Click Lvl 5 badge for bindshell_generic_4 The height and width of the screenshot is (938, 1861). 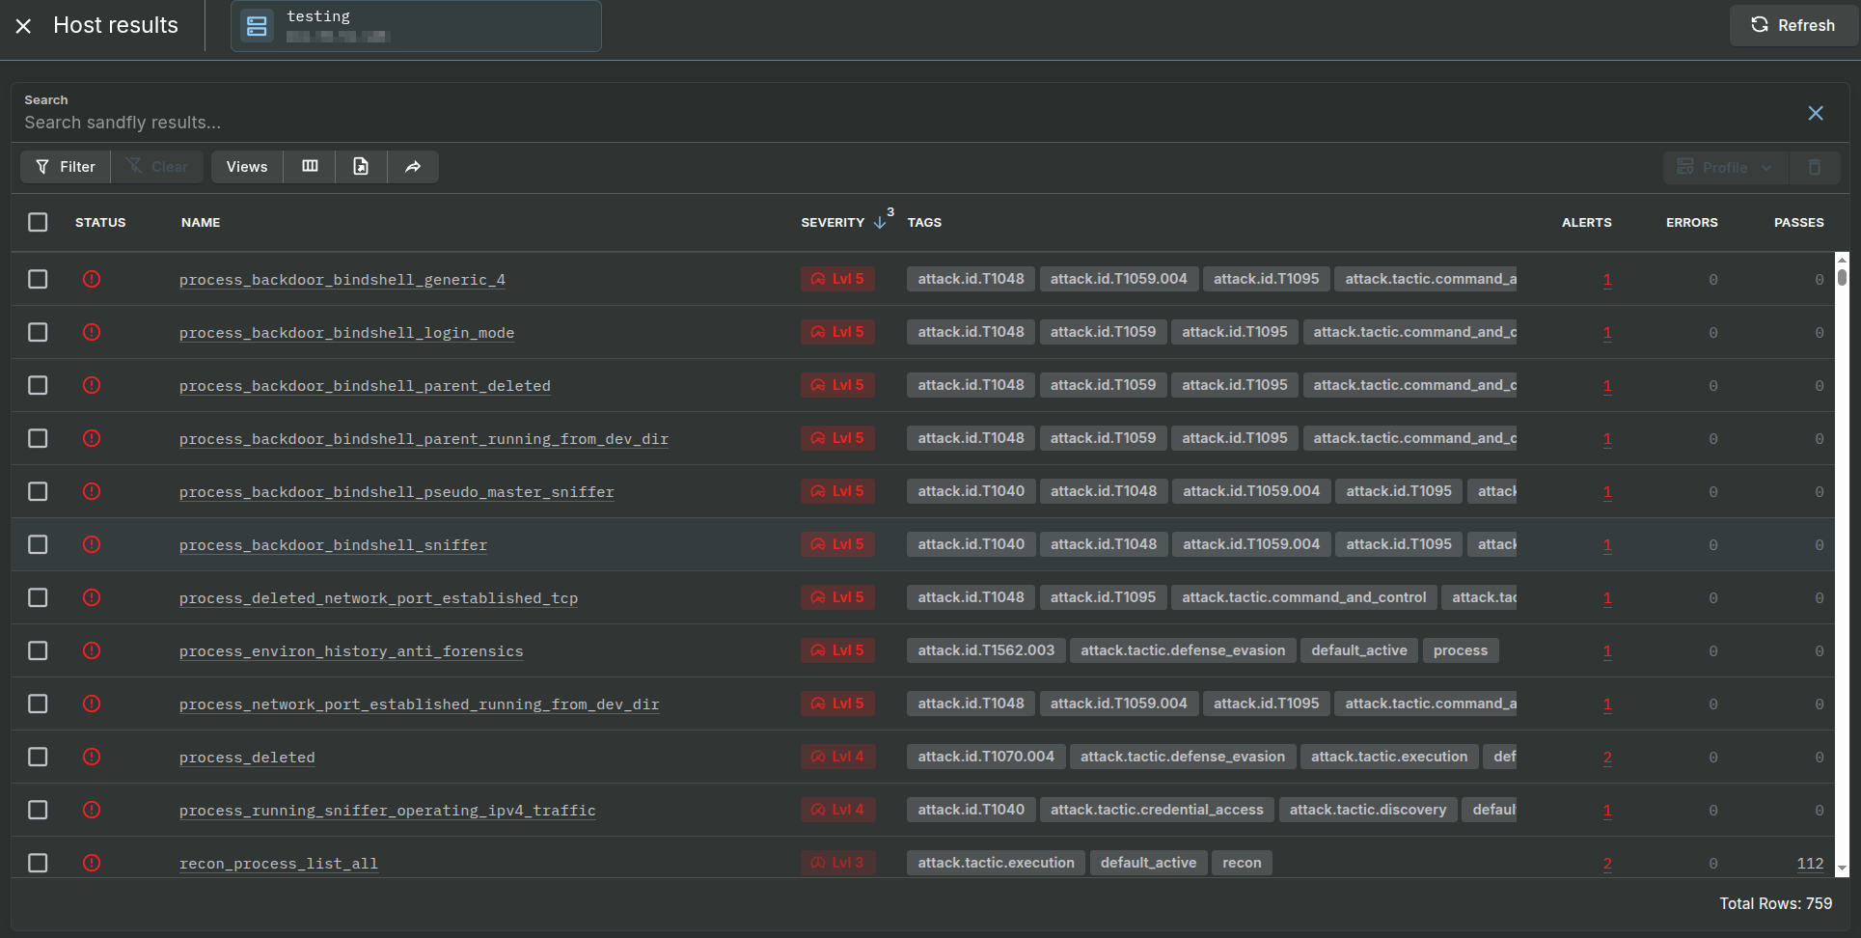tap(837, 279)
